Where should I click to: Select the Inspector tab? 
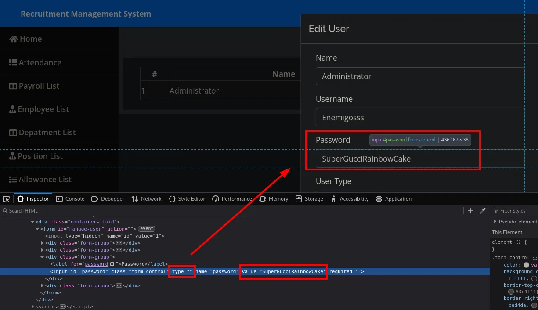pyautogui.click(x=33, y=199)
